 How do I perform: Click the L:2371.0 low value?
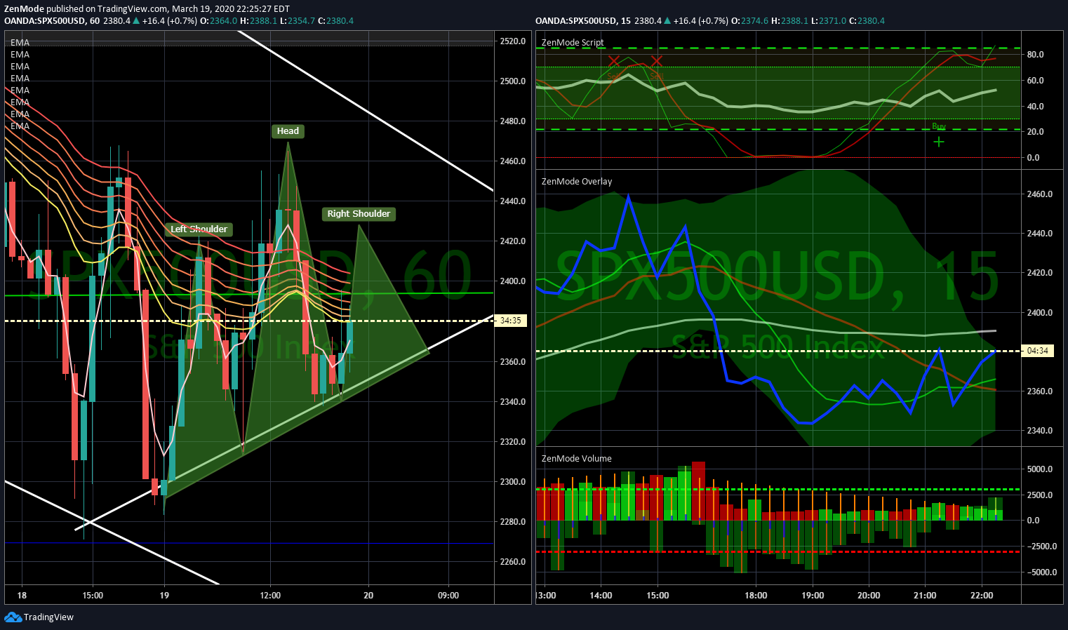828,21
